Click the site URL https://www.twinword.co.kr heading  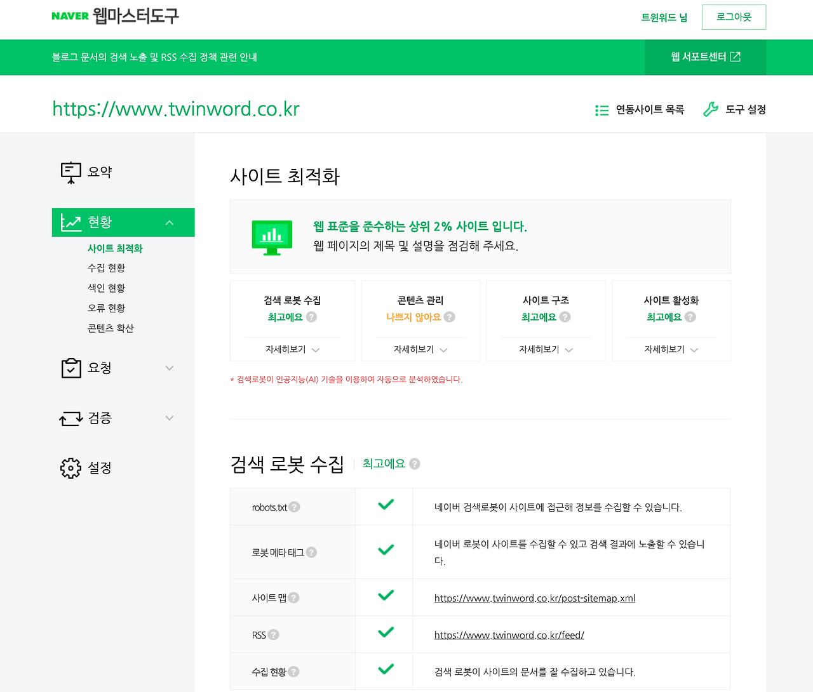click(176, 109)
